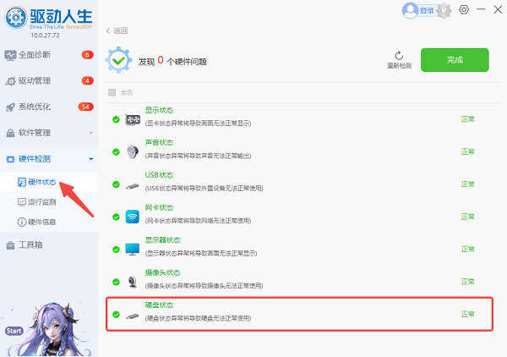Click the 运行监测 monitor icon
Viewport: 507px width, 357px height.
coord(22,202)
